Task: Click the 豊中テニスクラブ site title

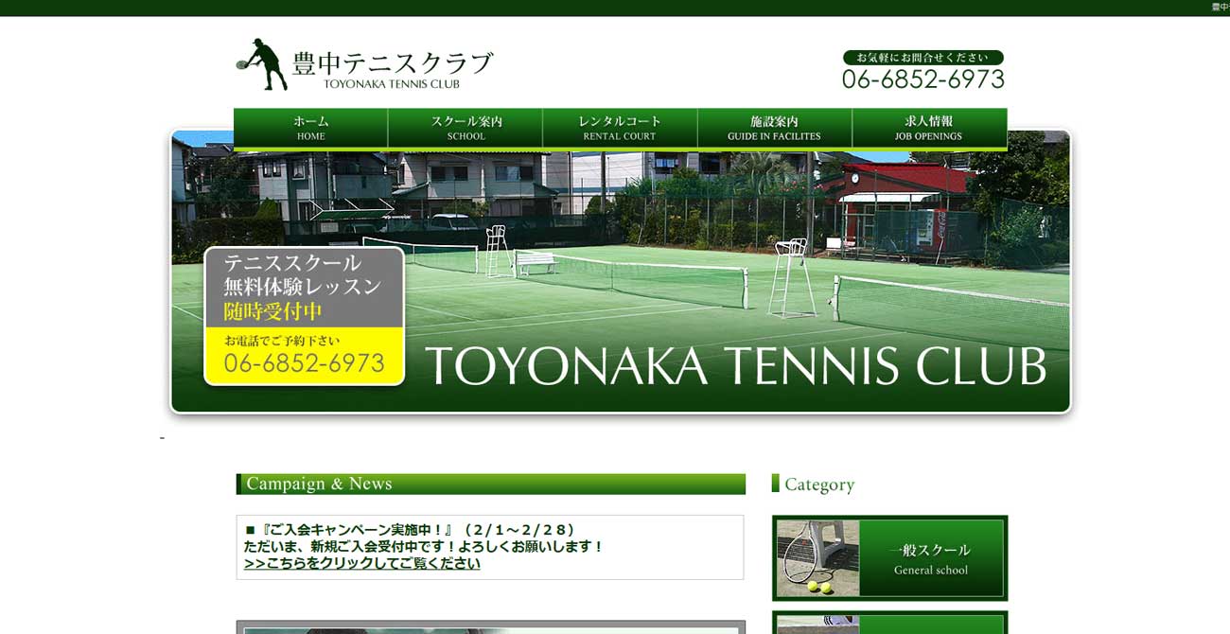Action: point(393,64)
